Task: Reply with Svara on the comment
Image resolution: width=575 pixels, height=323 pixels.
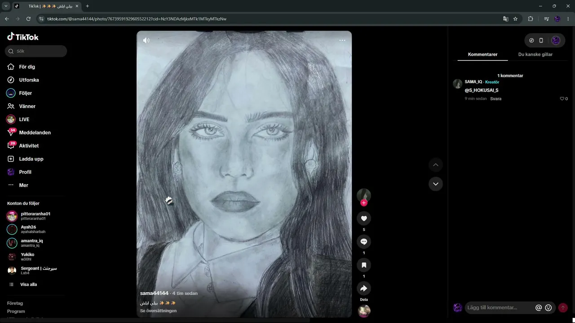Action: click(x=496, y=99)
